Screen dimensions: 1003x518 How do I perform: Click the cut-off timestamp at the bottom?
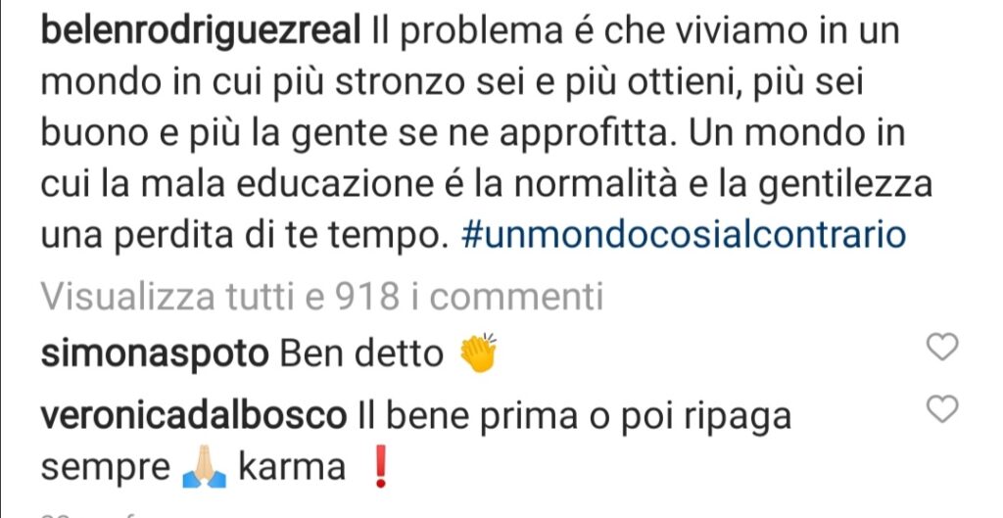pyautogui.click(x=86, y=514)
